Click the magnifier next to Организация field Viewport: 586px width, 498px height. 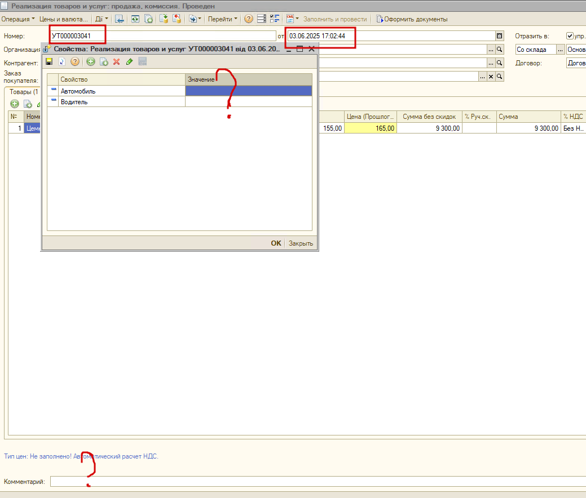pos(499,49)
